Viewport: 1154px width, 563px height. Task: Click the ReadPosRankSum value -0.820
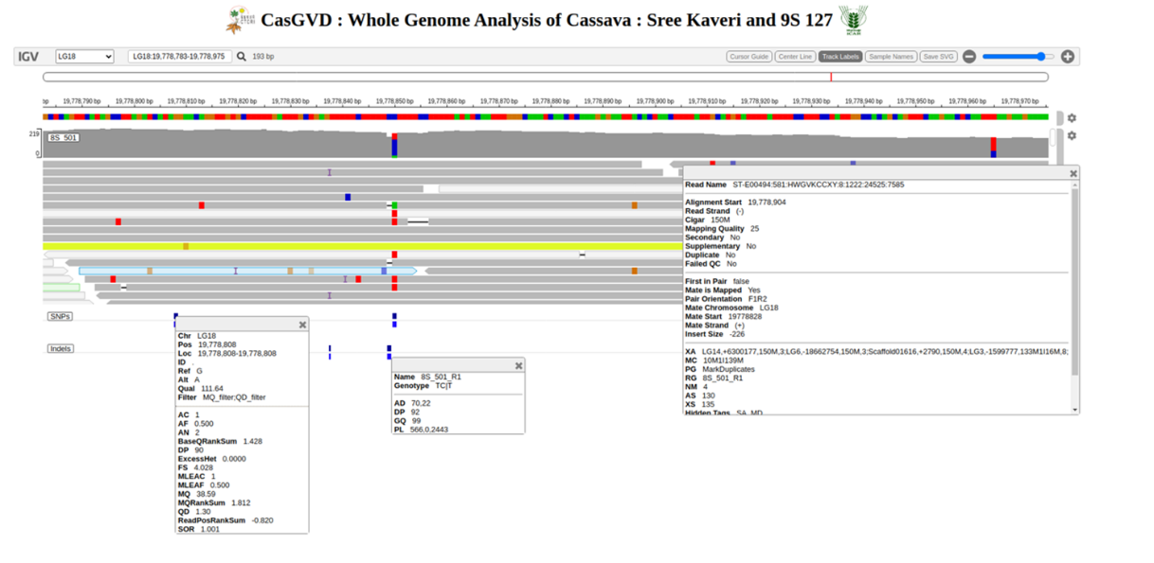point(262,520)
